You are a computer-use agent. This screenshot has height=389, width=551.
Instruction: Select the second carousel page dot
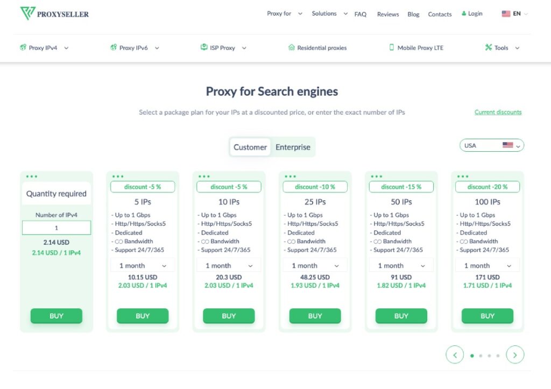tap(481, 356)
